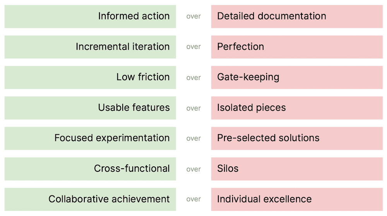Select the red "Gate-keeping" box
The width and height of the screenshot is (387, 216).
[x=296, y=77]
